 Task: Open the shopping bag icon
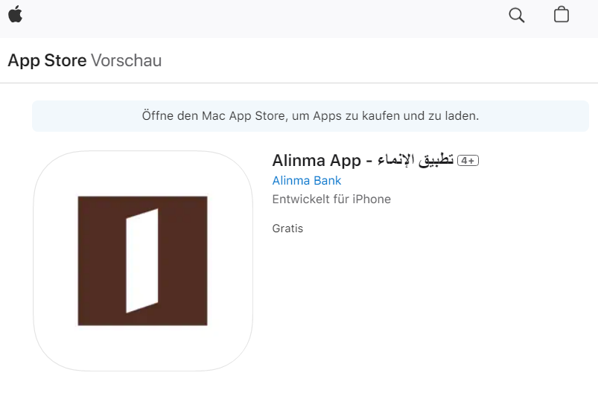[562, 15]
